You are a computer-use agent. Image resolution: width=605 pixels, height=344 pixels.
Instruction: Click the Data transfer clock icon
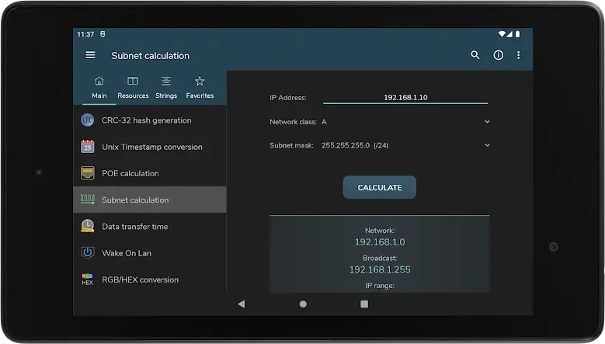pos(88,226)
